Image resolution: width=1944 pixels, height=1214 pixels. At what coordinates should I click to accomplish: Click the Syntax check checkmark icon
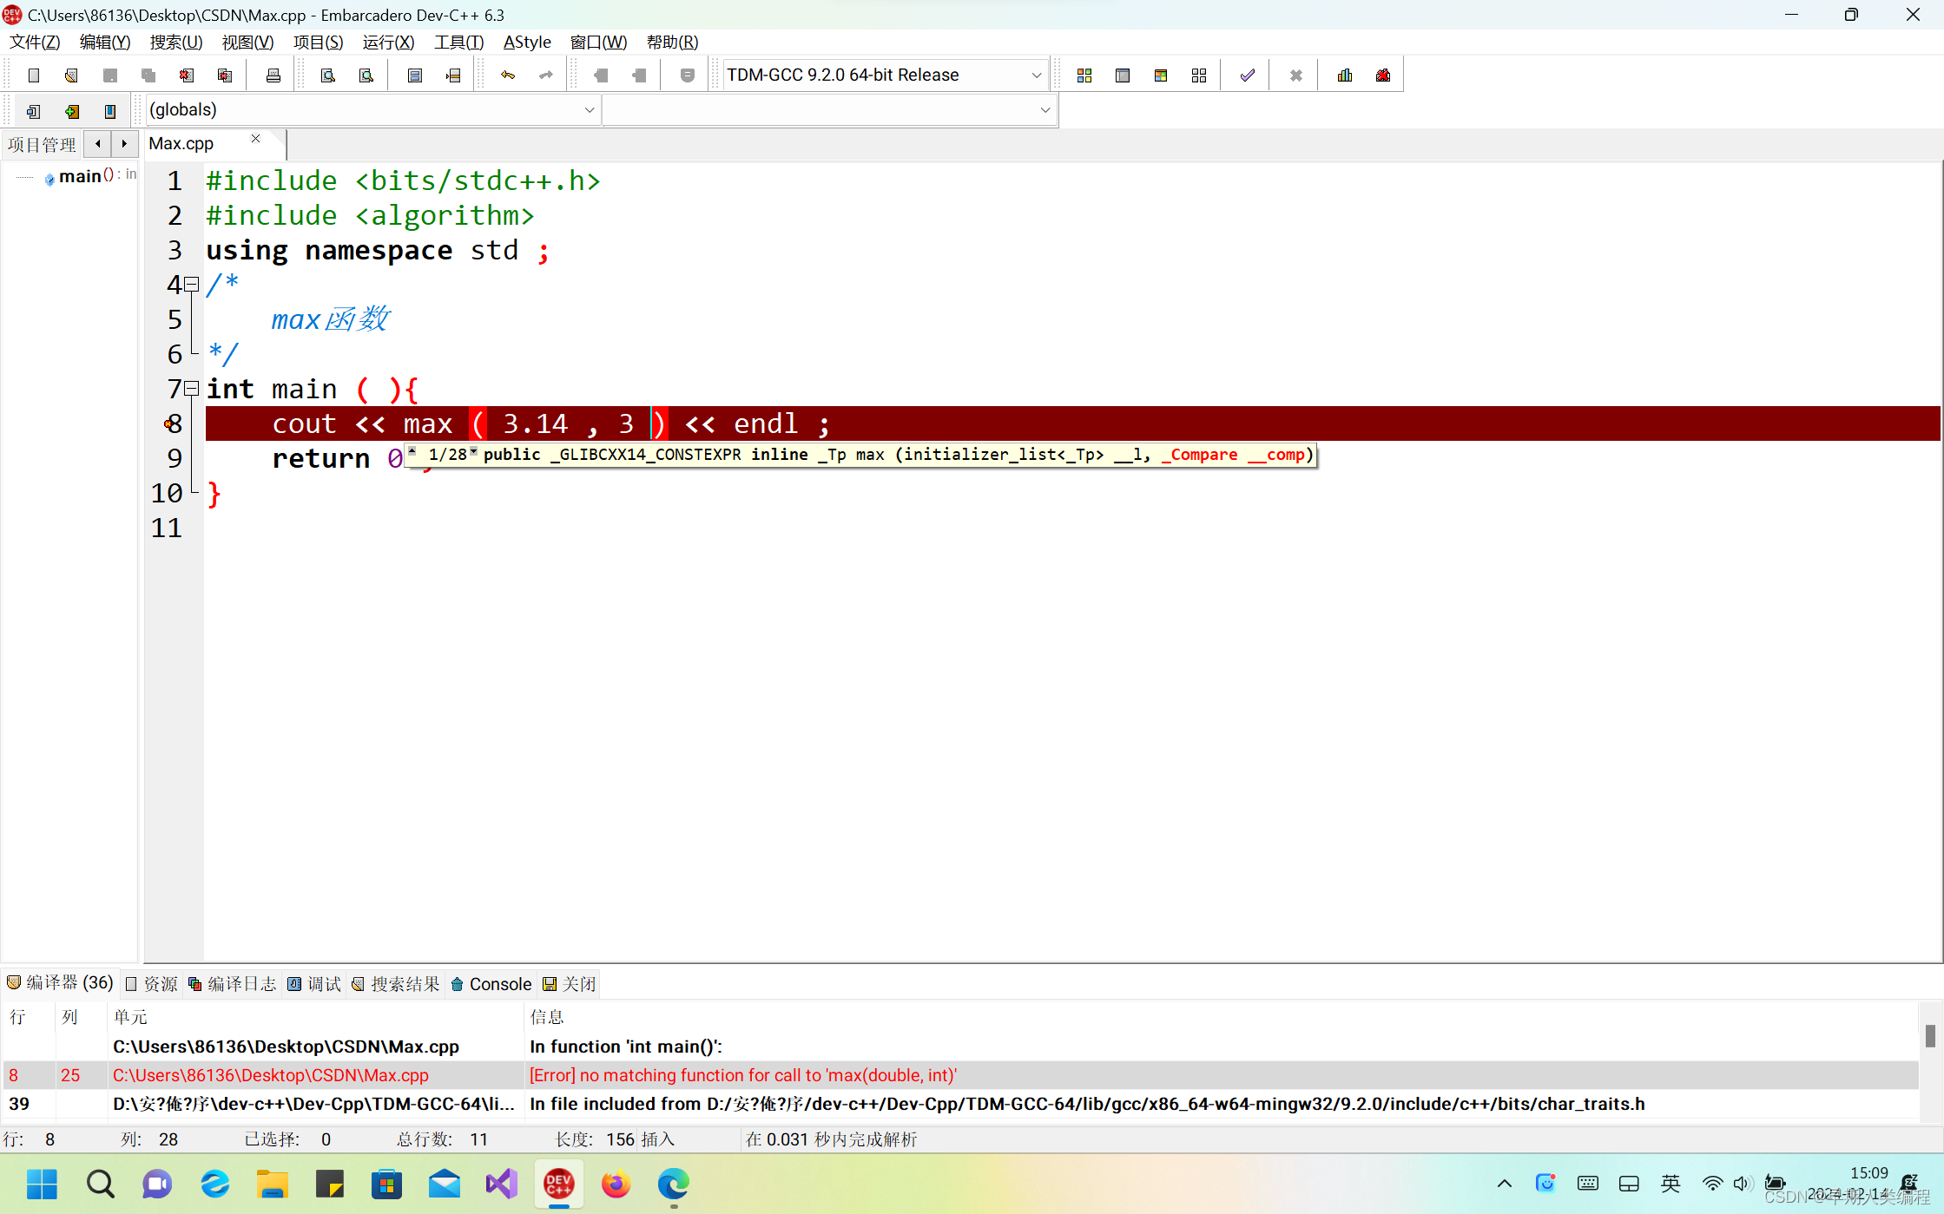point(1247,75)
